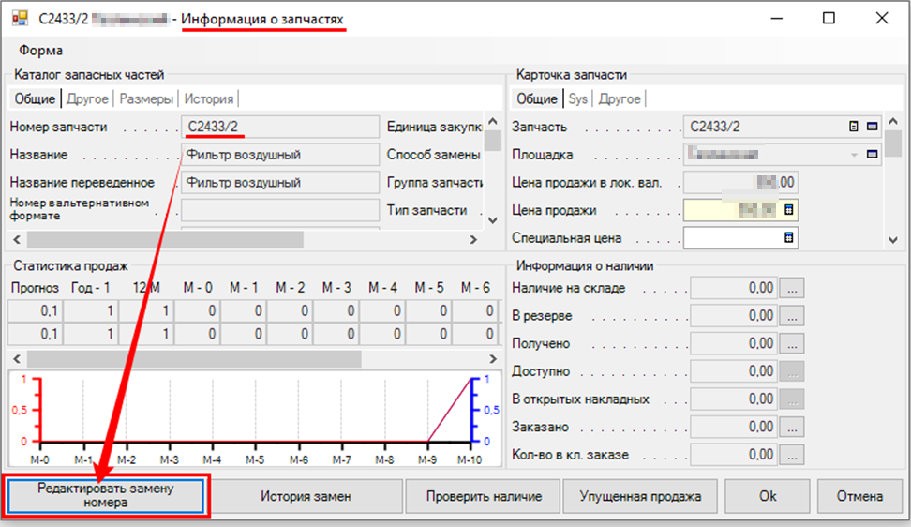Select the Sys tab in Карточка запчасти
The image size is (911, 527).
(x=578, y=98)
